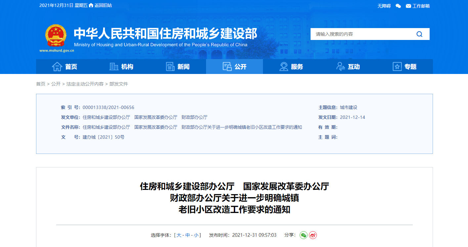This screenshot has height=247, width=468.
Task: Click the 文件名称 value text
Action: point(192,127)
